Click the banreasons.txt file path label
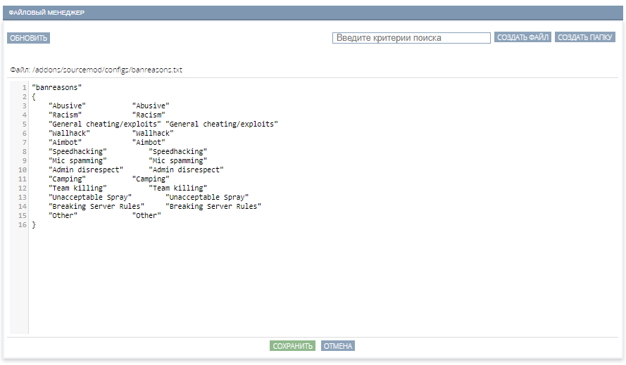 (x=96, y=70)
